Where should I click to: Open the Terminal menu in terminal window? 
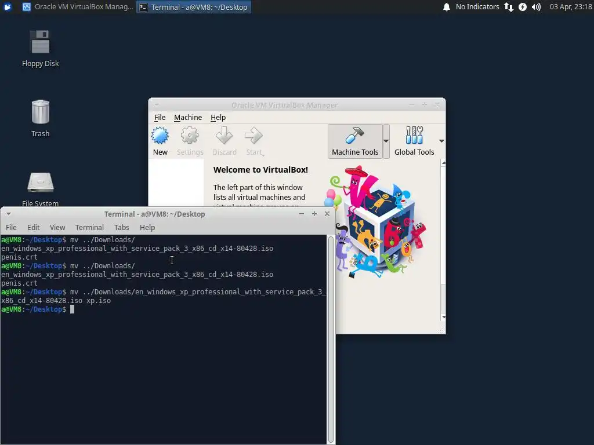click(x=89, y=227)
